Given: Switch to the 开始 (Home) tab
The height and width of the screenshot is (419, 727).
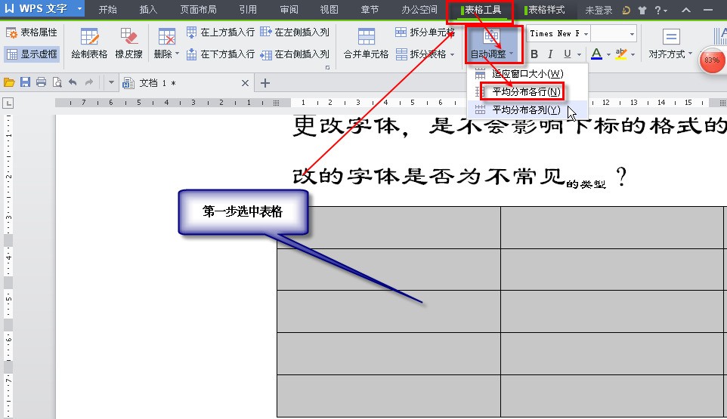Looking at the screenshot, I should click(x=107, y=10).
